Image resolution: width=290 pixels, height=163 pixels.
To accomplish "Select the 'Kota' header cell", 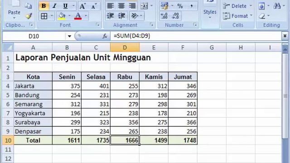I will 33,77.
